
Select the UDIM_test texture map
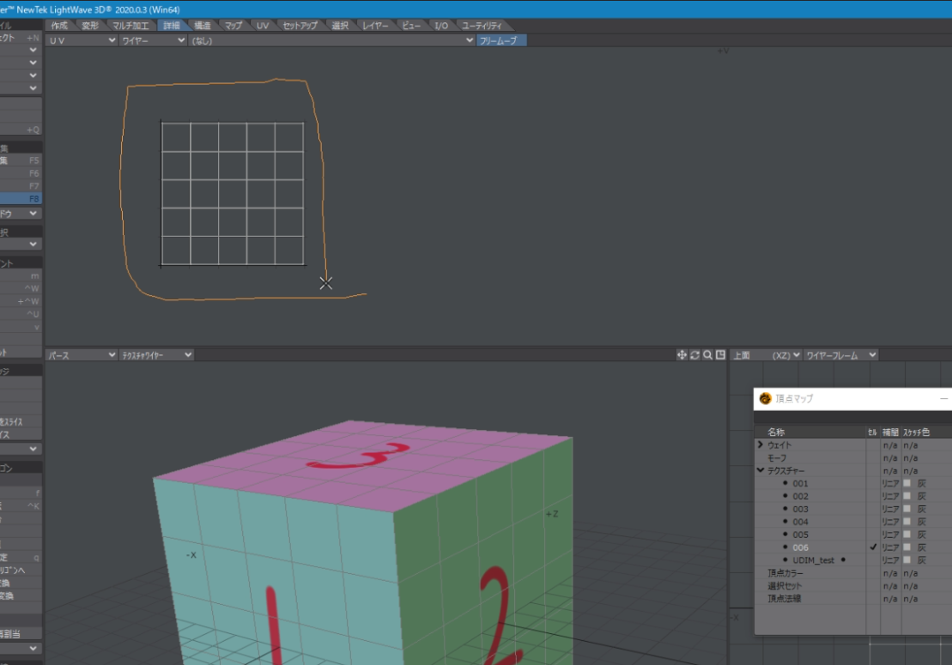click(x=814, y=560)
